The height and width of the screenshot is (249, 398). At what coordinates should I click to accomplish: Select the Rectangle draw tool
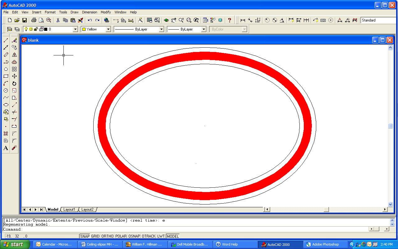(6, 76)
